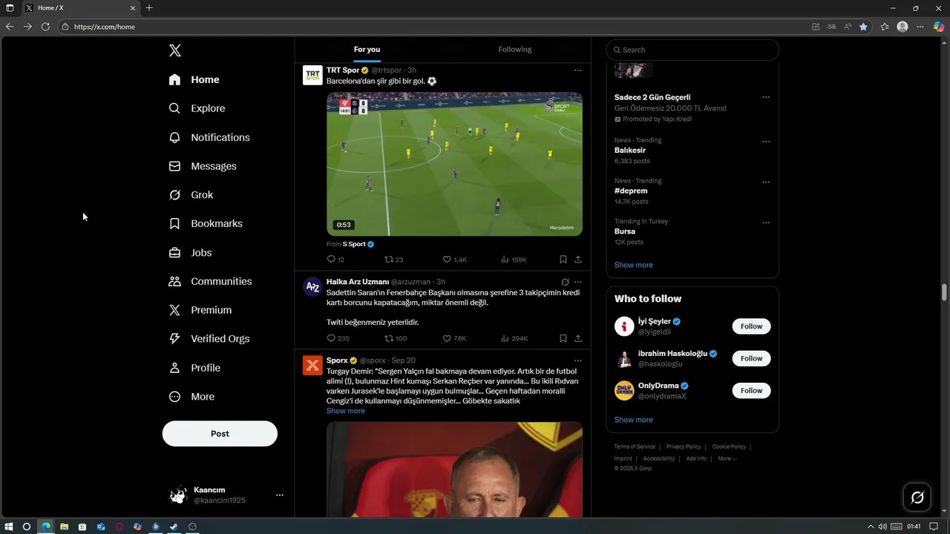The width and height of the screenshot is (950, 534).
Task: Show more trending topics
Action: pyautogui.click(x=634, y=265)
